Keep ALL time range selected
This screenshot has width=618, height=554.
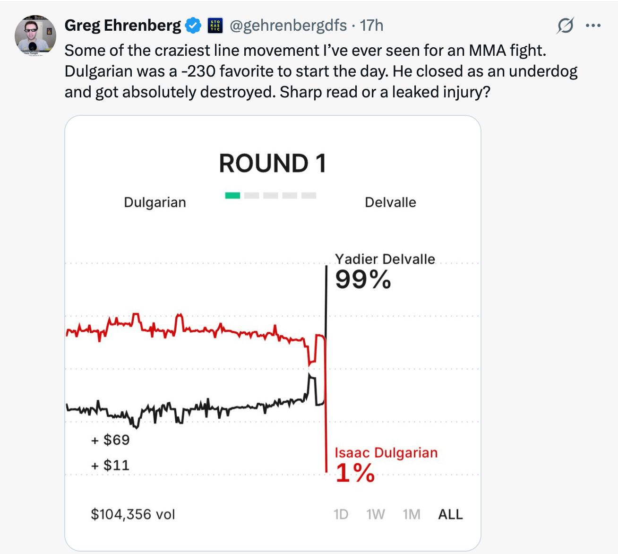(450, 514)
